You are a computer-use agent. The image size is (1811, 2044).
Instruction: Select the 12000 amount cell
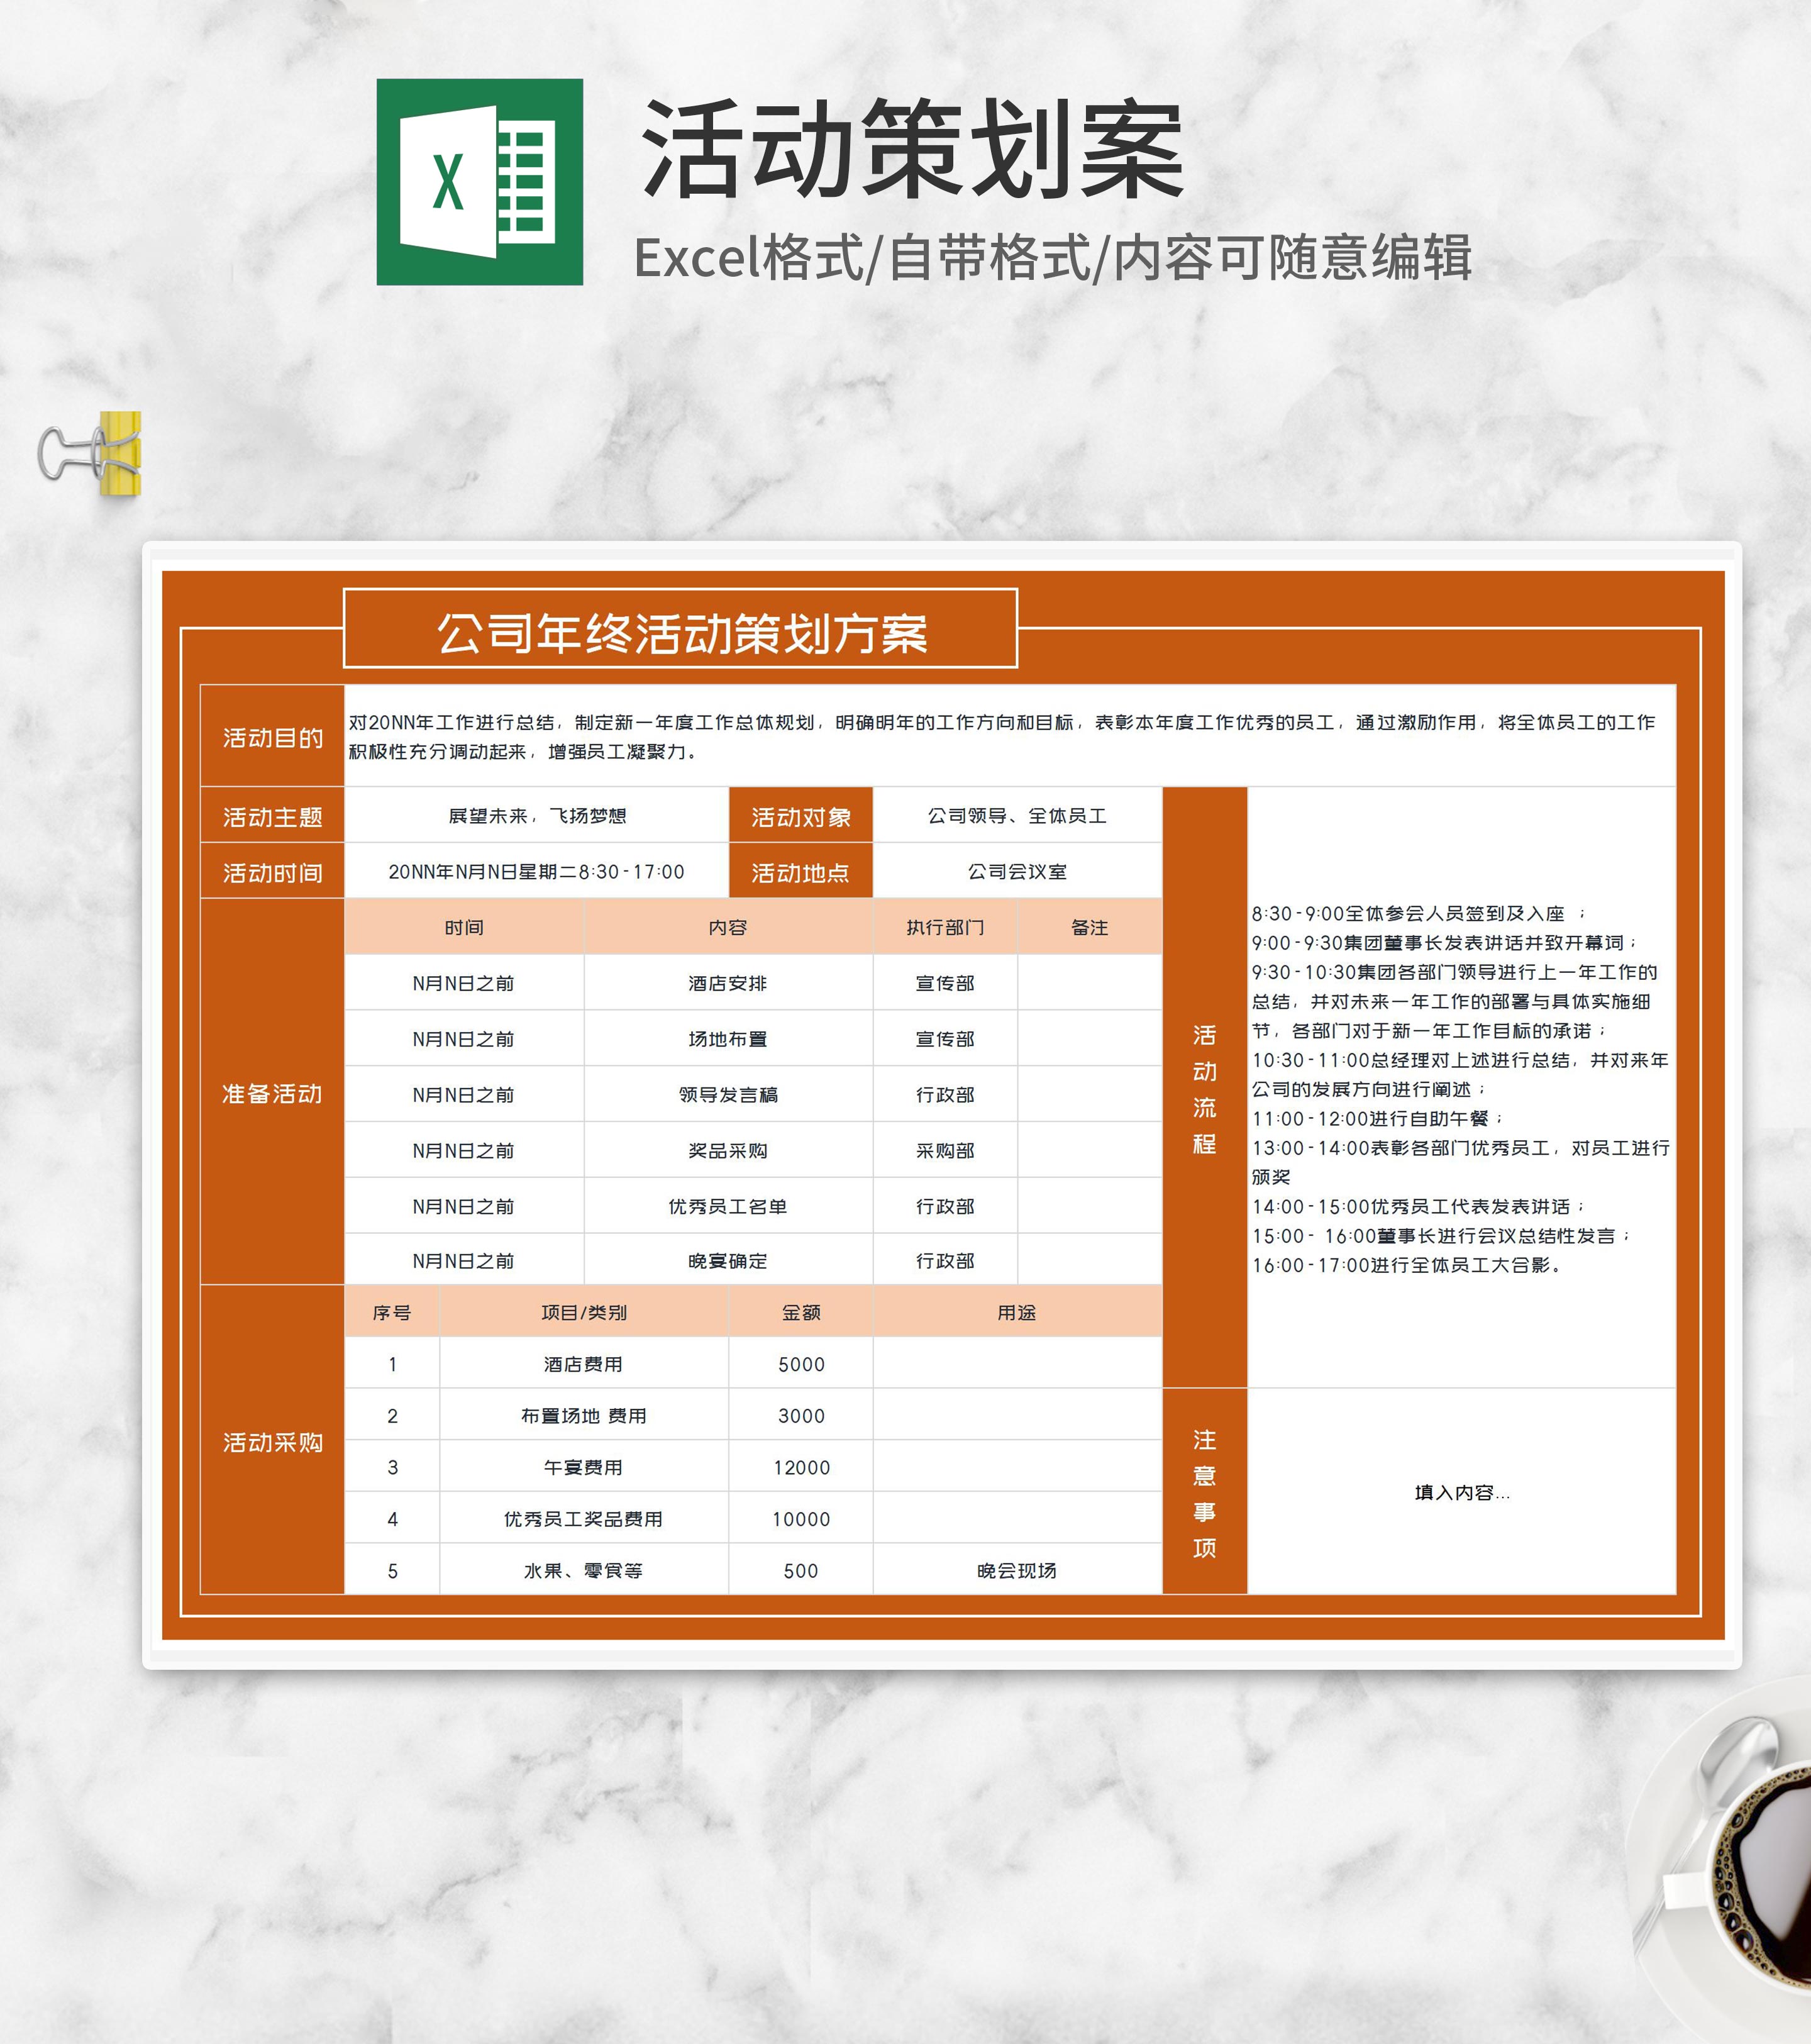pos(801,1468)
